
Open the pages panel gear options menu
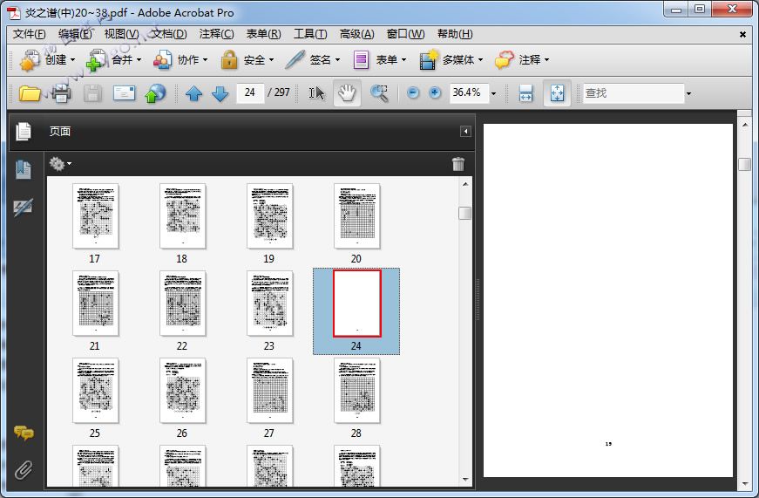tap(60, 164)
